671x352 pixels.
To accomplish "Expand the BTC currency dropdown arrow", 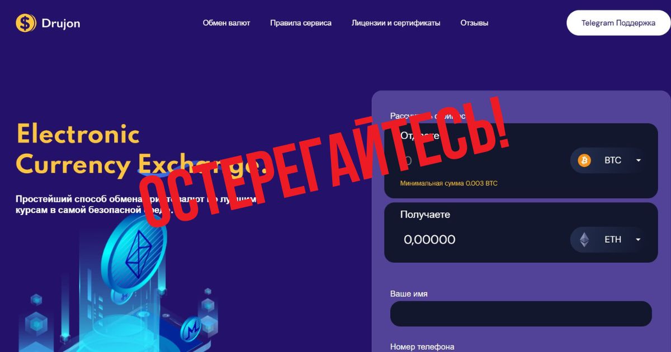I will [638, 160].
